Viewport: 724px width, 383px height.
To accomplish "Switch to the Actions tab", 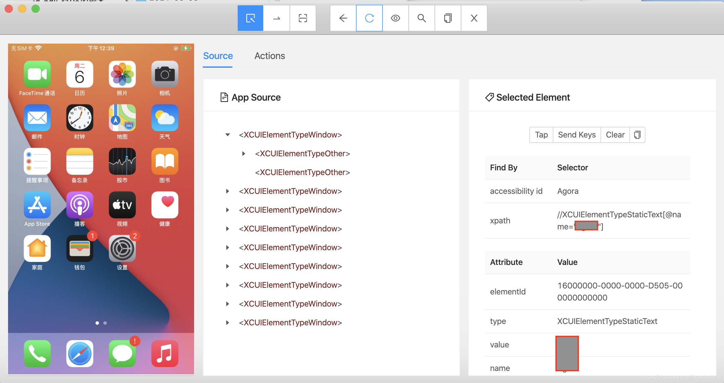I will [x=269, y=56].
